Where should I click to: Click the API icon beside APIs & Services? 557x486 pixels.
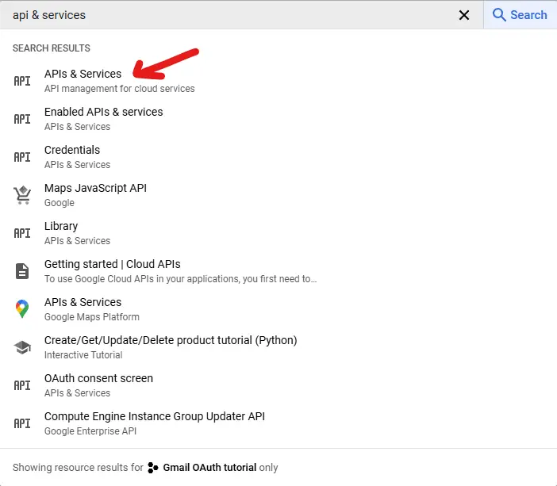tap(22, 81)
